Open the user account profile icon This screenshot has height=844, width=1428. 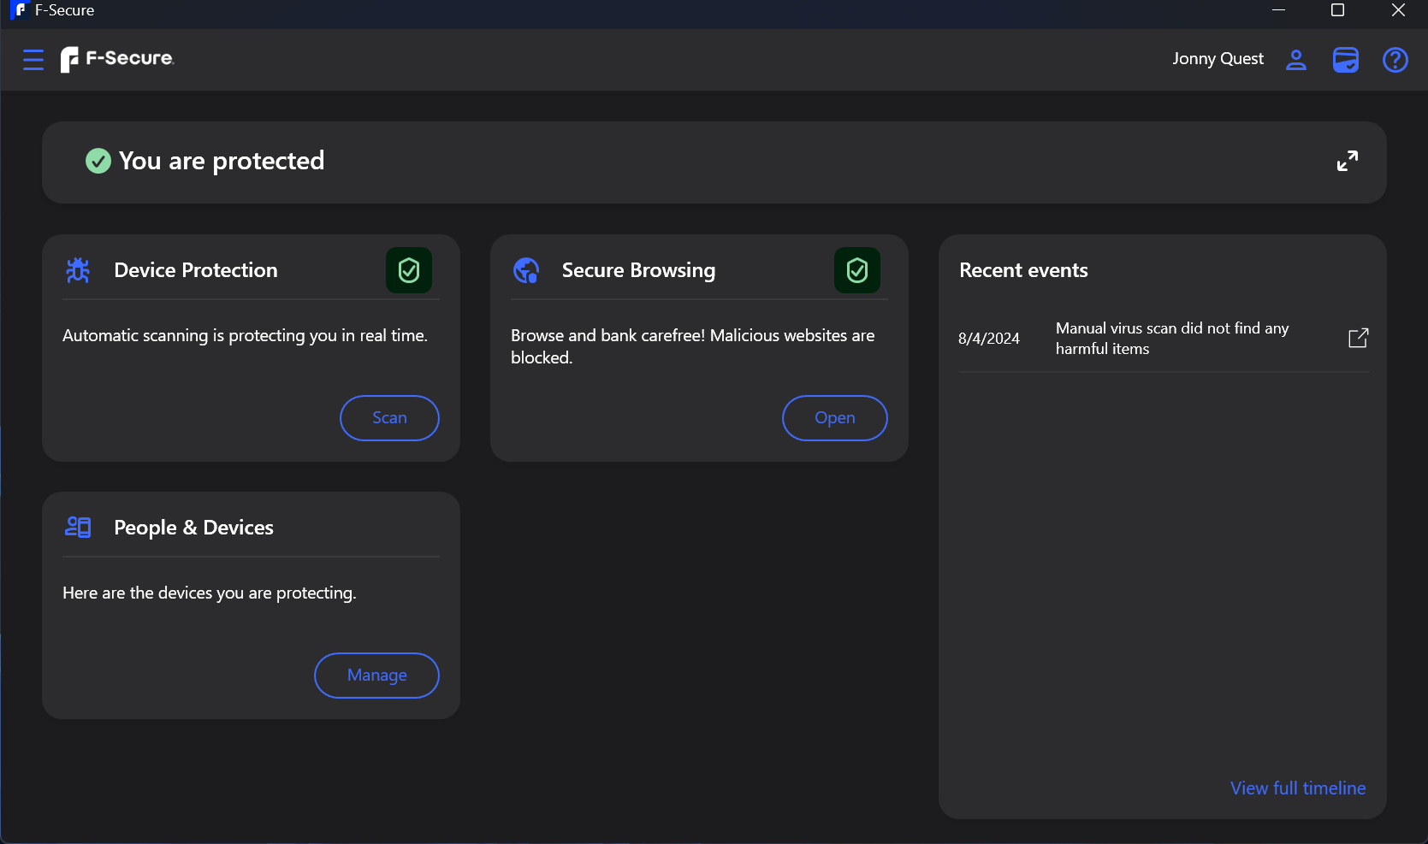pos(1296,59)
